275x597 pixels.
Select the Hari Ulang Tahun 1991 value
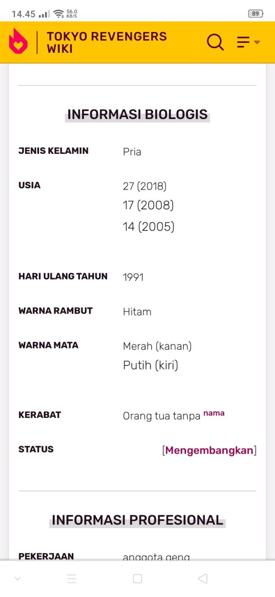pyautogui.click(x=133, y=277)
